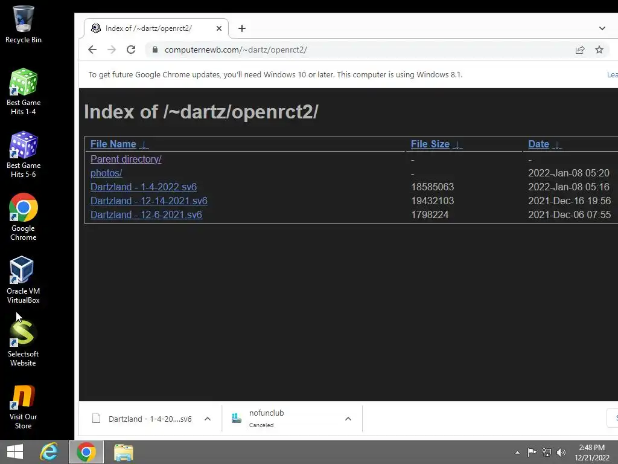Click file size 1798224

tap(430, 214)
